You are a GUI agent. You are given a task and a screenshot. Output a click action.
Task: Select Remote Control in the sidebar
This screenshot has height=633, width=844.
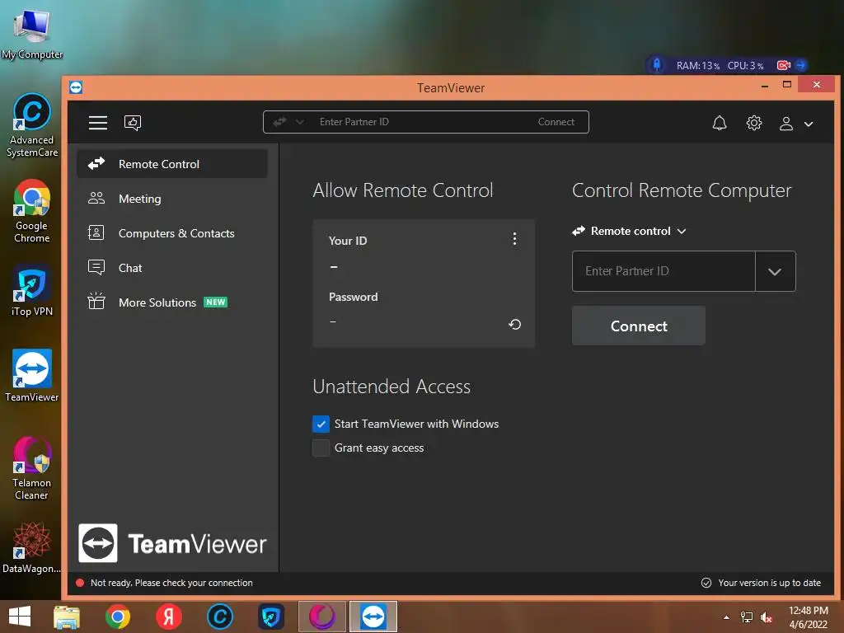pyautogui.click(x=172, y=164)
